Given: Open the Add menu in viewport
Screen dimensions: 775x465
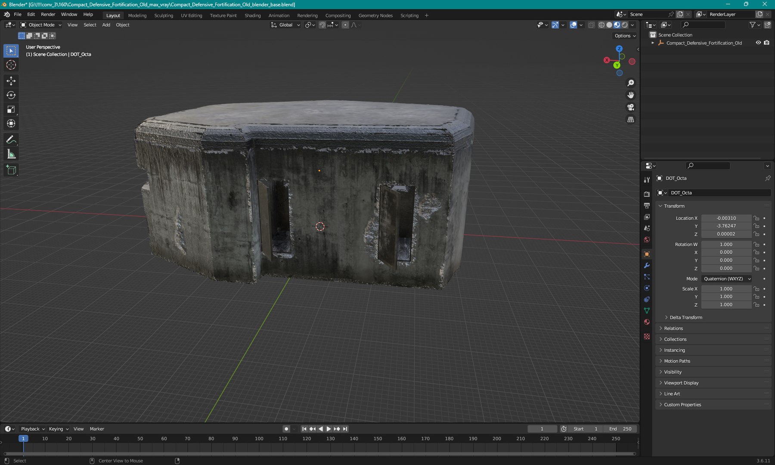Looking at the screenshot, I should tap(106, 25).
